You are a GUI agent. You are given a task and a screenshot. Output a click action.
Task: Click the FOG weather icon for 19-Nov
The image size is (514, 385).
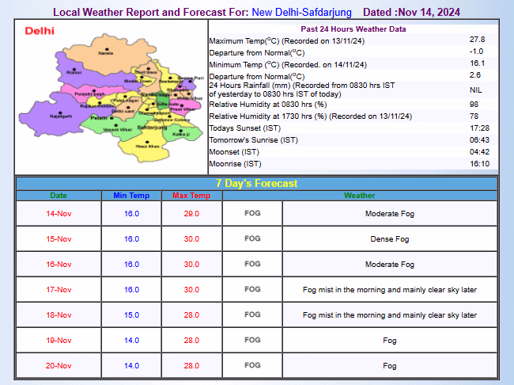[x=252, y=340]
